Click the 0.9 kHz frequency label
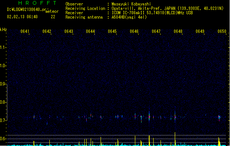 (3, 84)
